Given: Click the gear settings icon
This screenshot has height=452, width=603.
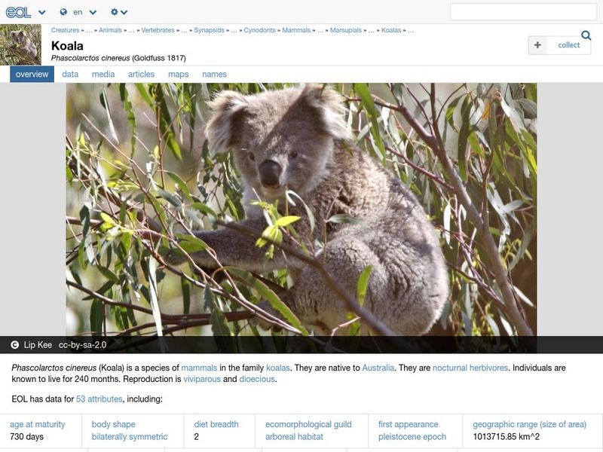Looking at the screenshot, I should (x=114, y=11).
